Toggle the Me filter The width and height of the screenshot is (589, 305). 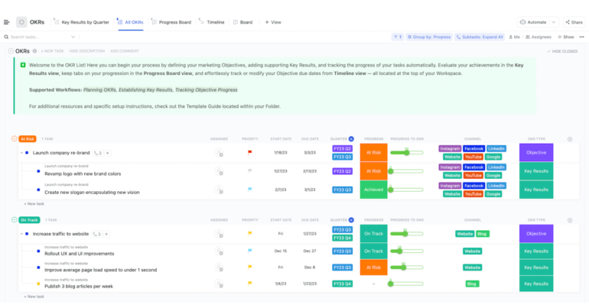pos(514,37)
